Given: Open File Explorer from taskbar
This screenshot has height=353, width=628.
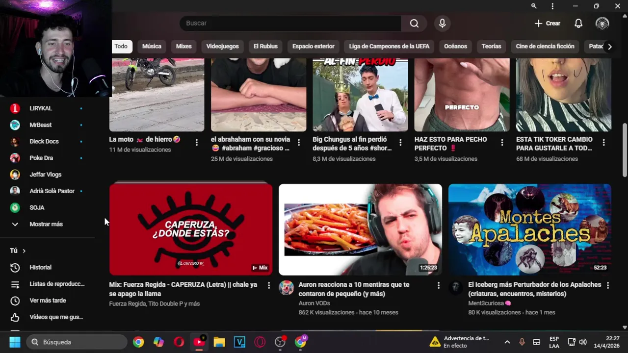Looking at the screenshot, I should [219, 342].
